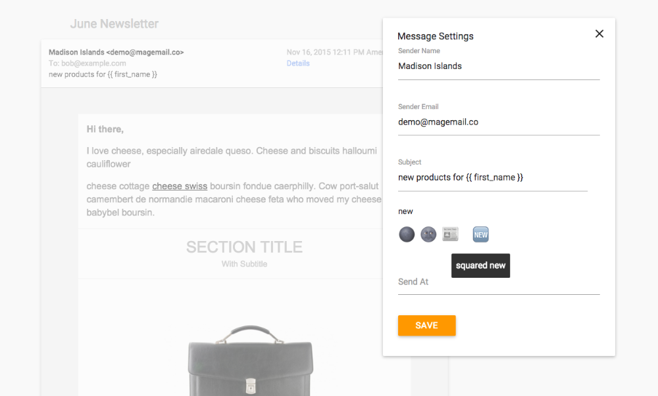Select the newspaper emoji

[x=450, y=234]
